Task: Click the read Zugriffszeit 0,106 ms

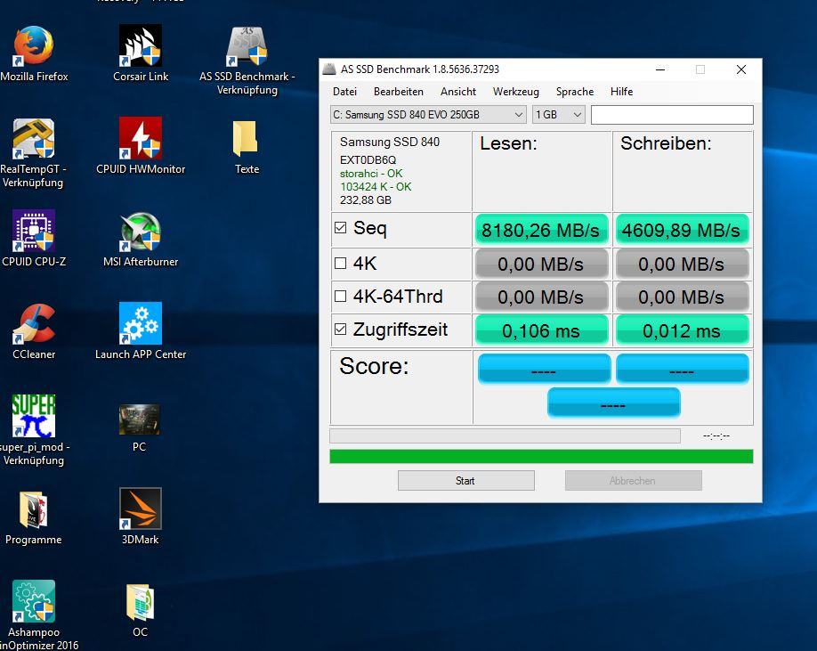Action: tap(541, 330)
